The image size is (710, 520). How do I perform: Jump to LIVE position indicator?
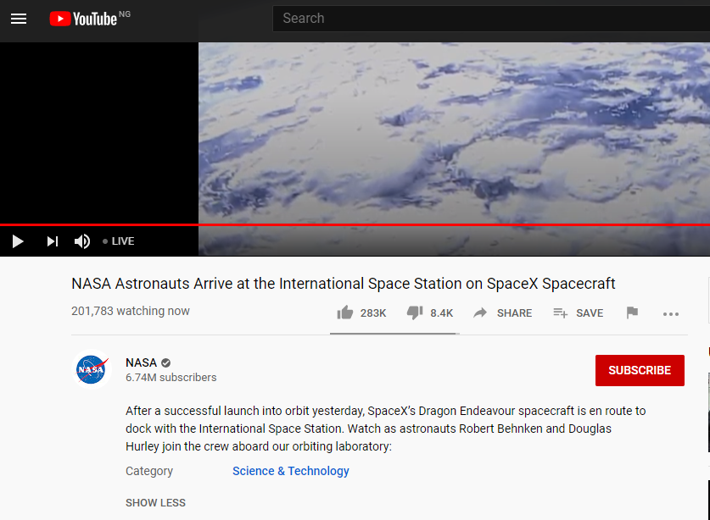tap(118, 241)
